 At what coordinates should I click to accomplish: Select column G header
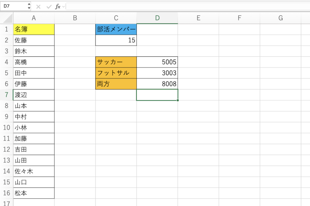point(280,18)
